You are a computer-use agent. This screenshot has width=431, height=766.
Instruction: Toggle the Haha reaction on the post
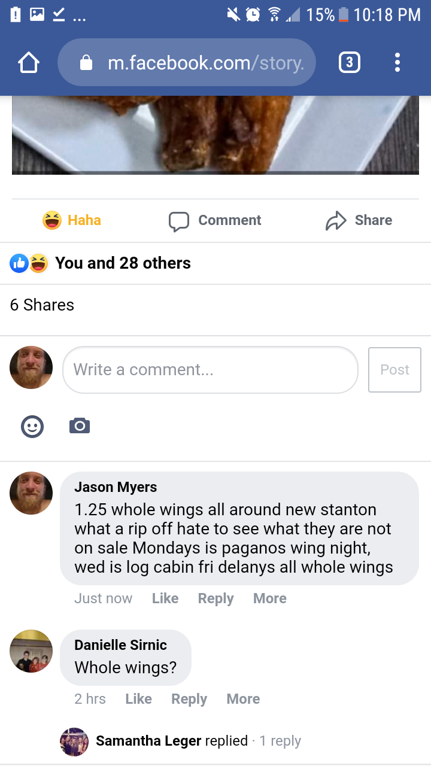(72, 220)
